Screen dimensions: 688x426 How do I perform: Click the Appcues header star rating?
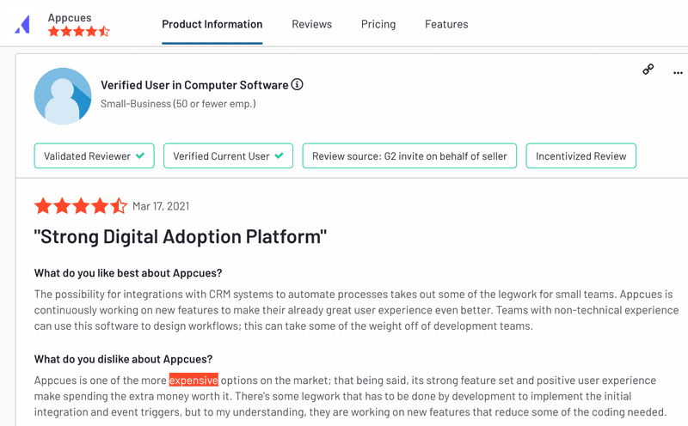79,32
